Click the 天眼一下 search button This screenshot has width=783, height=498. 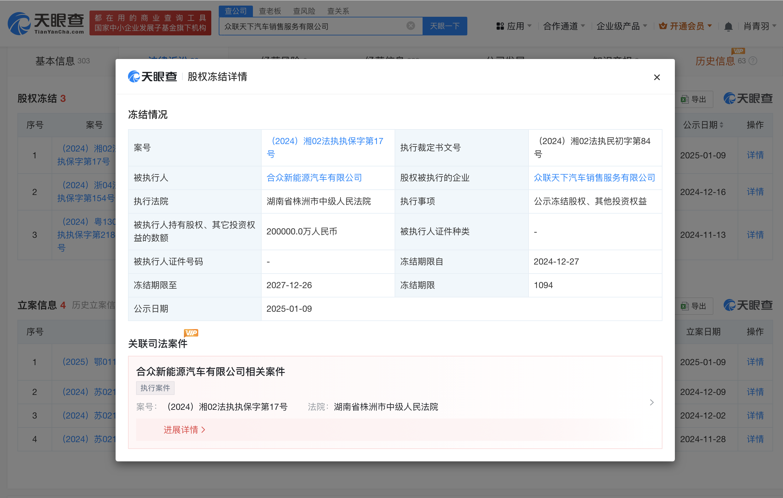coord(444,26)
